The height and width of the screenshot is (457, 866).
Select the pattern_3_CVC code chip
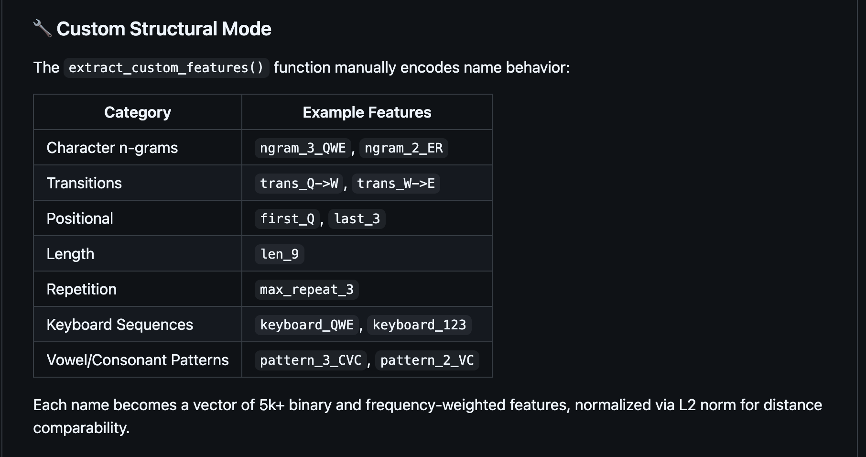coord(310,360)
